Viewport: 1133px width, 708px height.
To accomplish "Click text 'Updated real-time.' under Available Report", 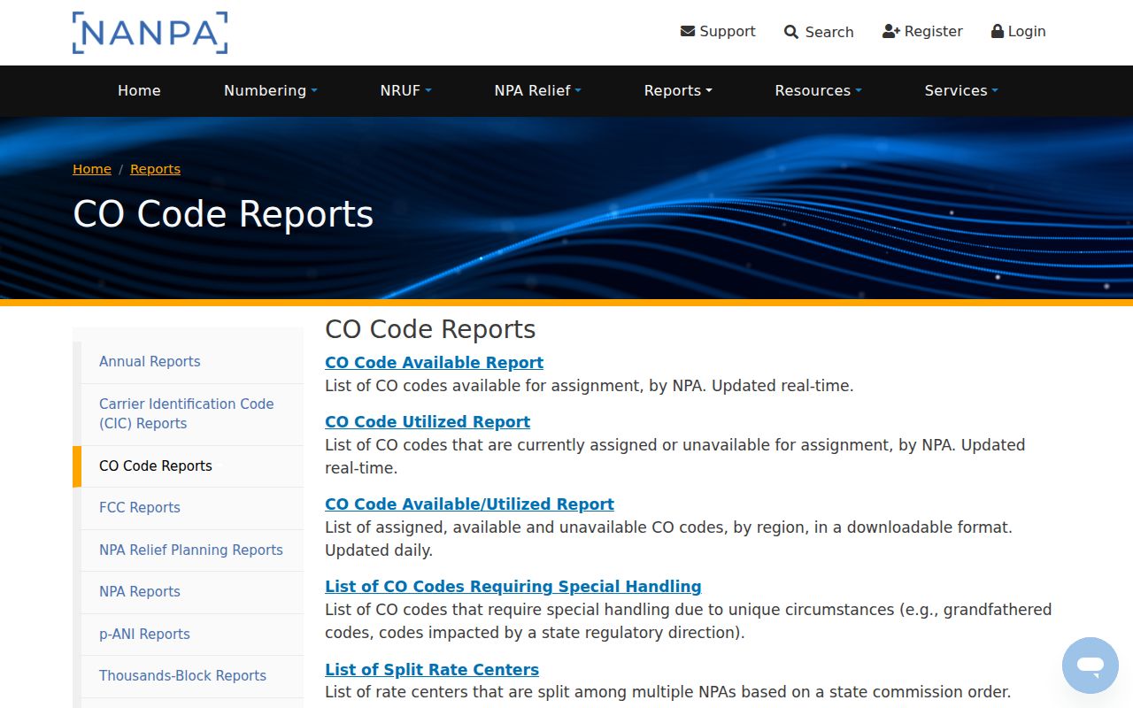I will coord(782,386).
